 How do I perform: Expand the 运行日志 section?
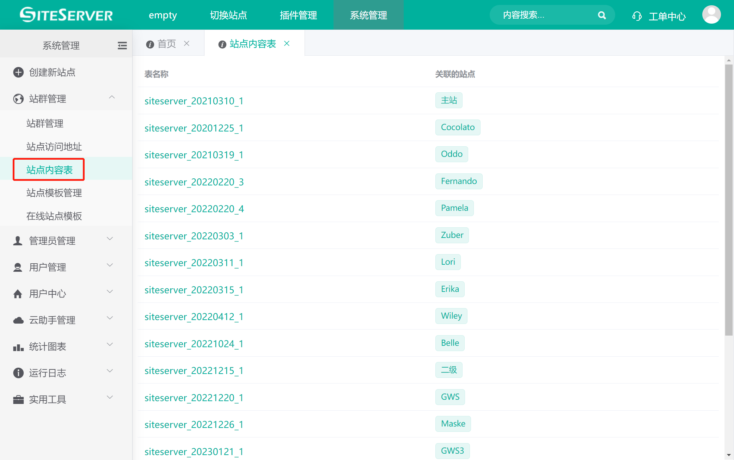[x=110, y=371]
